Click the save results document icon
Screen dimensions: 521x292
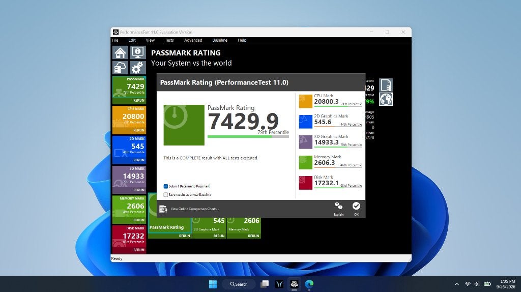click(x=386, y=85)
